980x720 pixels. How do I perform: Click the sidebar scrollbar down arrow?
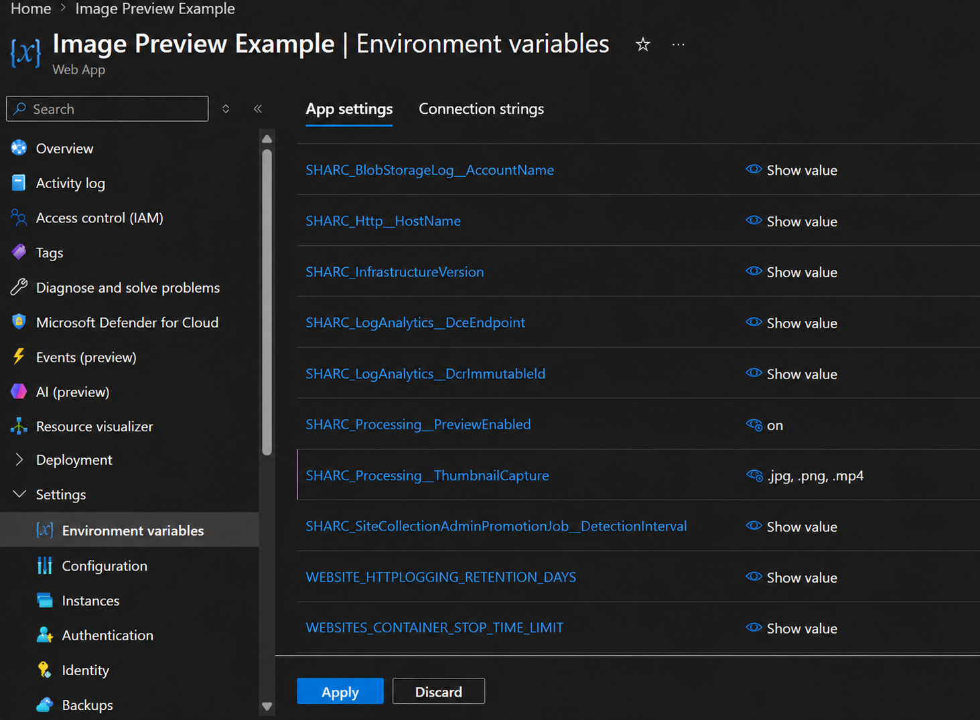(267, 706)
